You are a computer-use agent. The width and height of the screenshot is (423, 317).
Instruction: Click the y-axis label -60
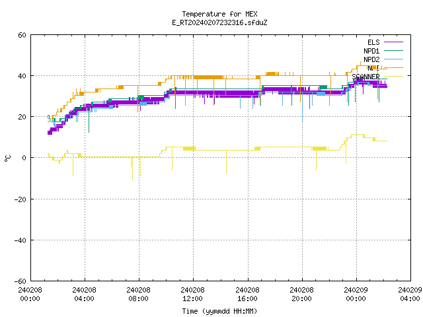(x=20, y=281)
